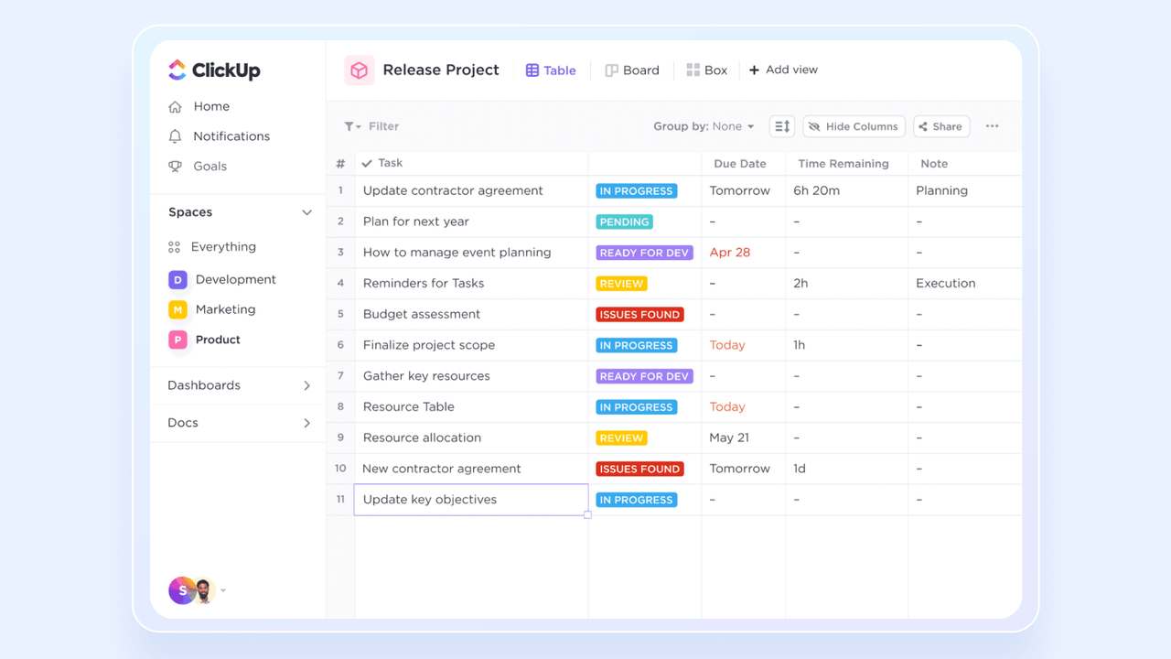Open the Filter option
Viewport: 1171px width, 659px height.
[371, 126]
